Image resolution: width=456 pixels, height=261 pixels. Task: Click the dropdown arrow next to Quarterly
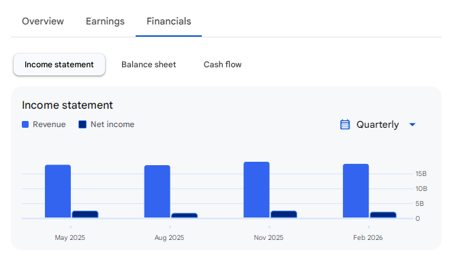412,124
